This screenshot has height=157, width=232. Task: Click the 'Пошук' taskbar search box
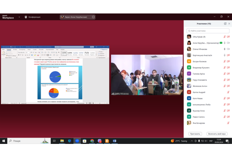tap(29, 141)
